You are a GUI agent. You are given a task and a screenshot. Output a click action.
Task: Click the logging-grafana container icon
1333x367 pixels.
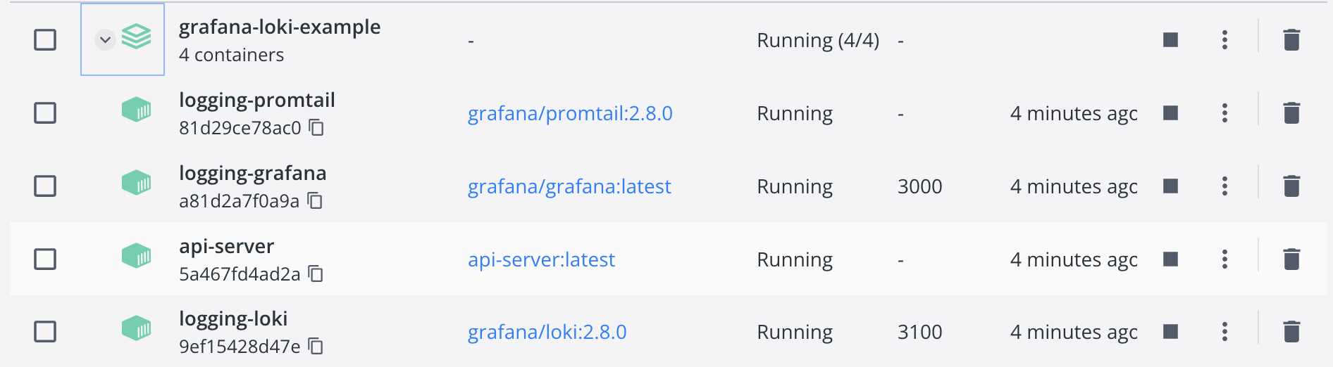136,183
